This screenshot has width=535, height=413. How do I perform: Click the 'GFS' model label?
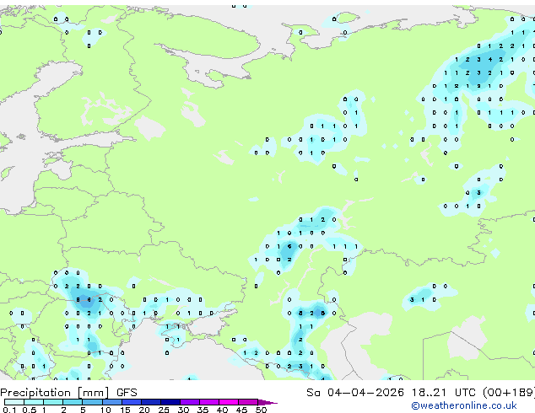coord(127,393)
